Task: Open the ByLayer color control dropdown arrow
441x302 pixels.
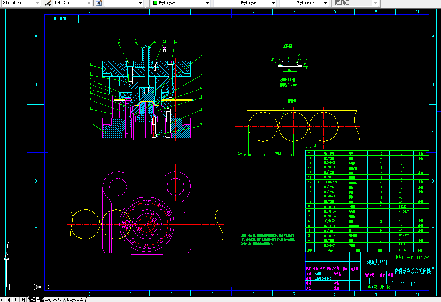Action: click(207, 3)
